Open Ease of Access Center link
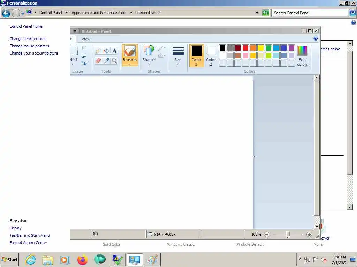Image resolution: width=357 pixels, height=267 pixels. pos(28,242)
